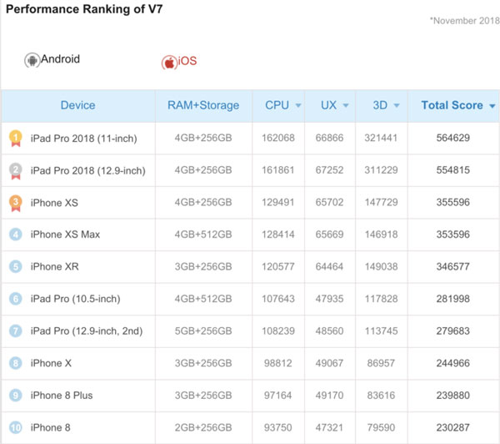Click total score 554815
The height and width of the screenshot is (444, 500).
452,170
